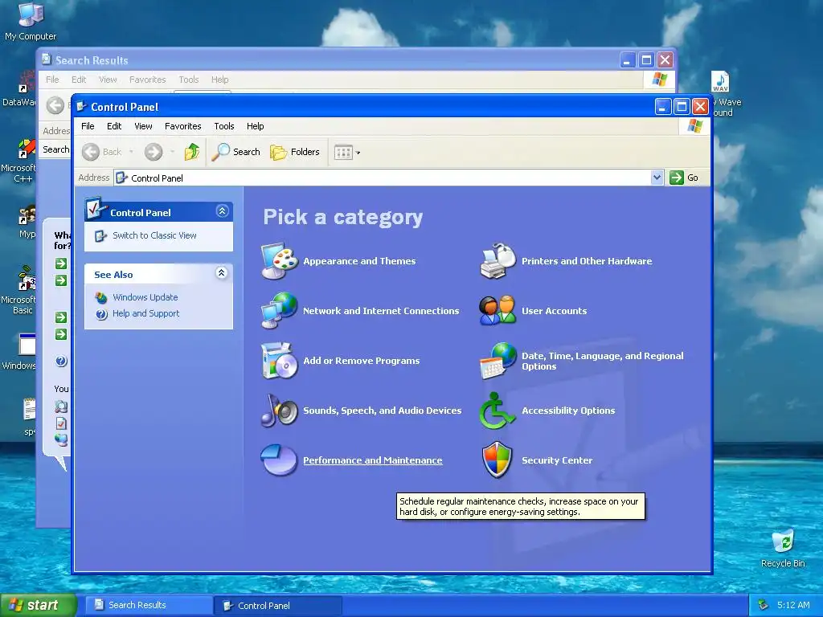Click the Back arrow button in Control Panel
This screenshot has width=823, height=617.
click(x=102, y=152)
